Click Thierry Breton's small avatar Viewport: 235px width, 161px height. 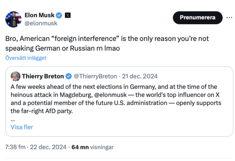[x=15, y=76]
